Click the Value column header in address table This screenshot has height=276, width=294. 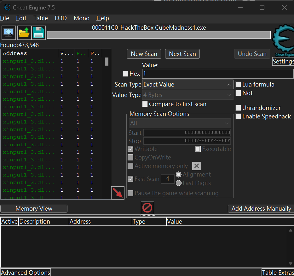230,221
